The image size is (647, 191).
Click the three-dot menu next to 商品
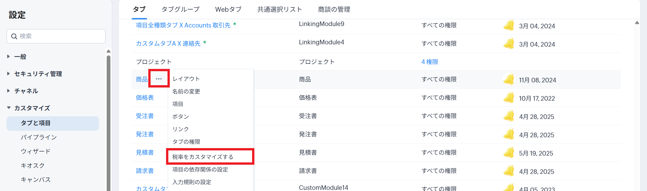tap(159, 79)
